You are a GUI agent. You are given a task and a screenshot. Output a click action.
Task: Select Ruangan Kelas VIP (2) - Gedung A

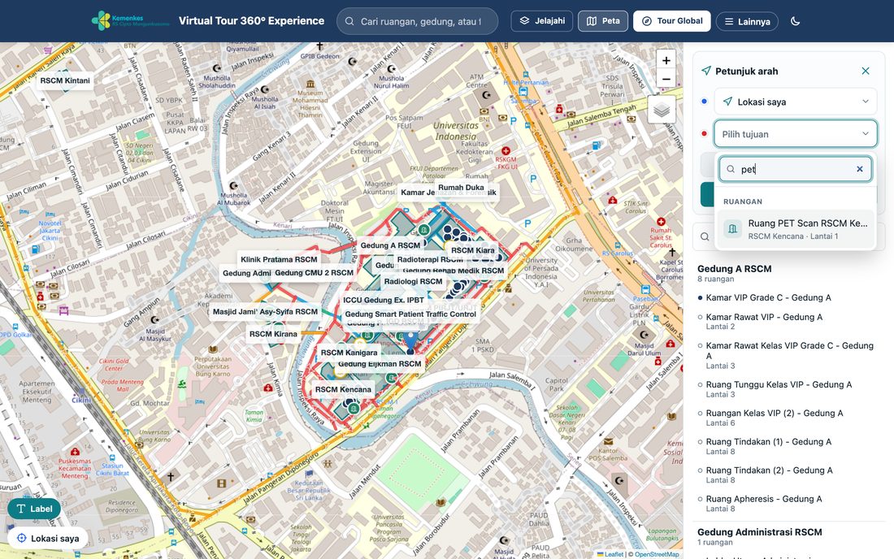775,418
